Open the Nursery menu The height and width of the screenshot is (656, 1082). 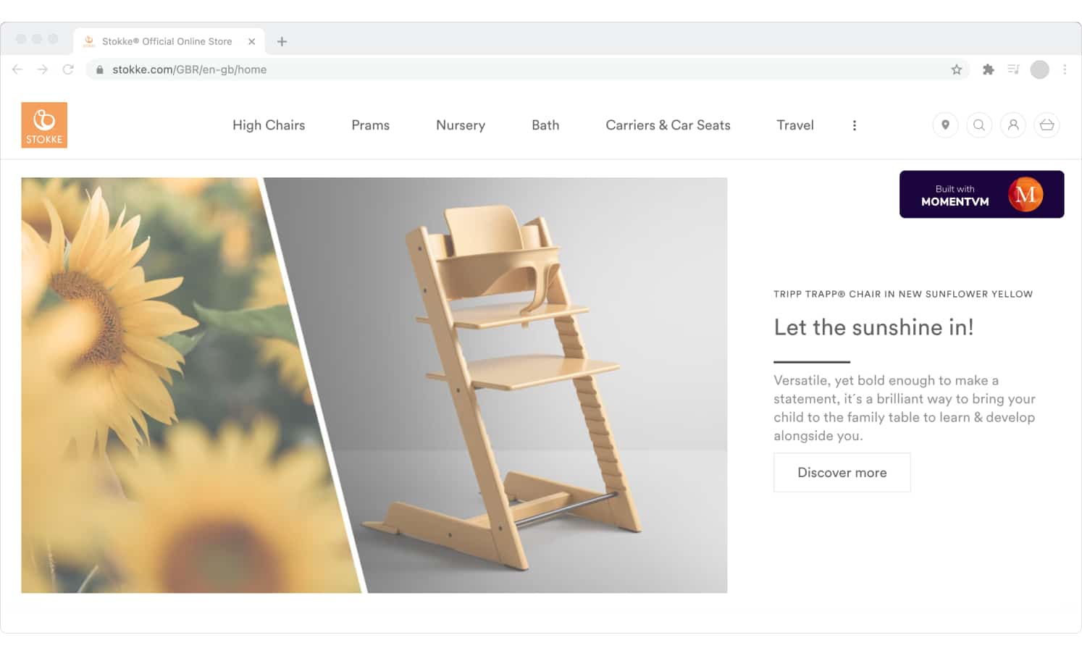(461, 125)
